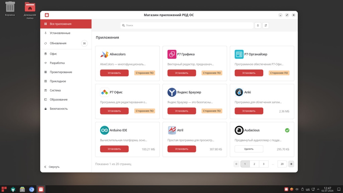Viewport: 343px width, 193px height.
Task: Install Anki
Action: (249, 111)
